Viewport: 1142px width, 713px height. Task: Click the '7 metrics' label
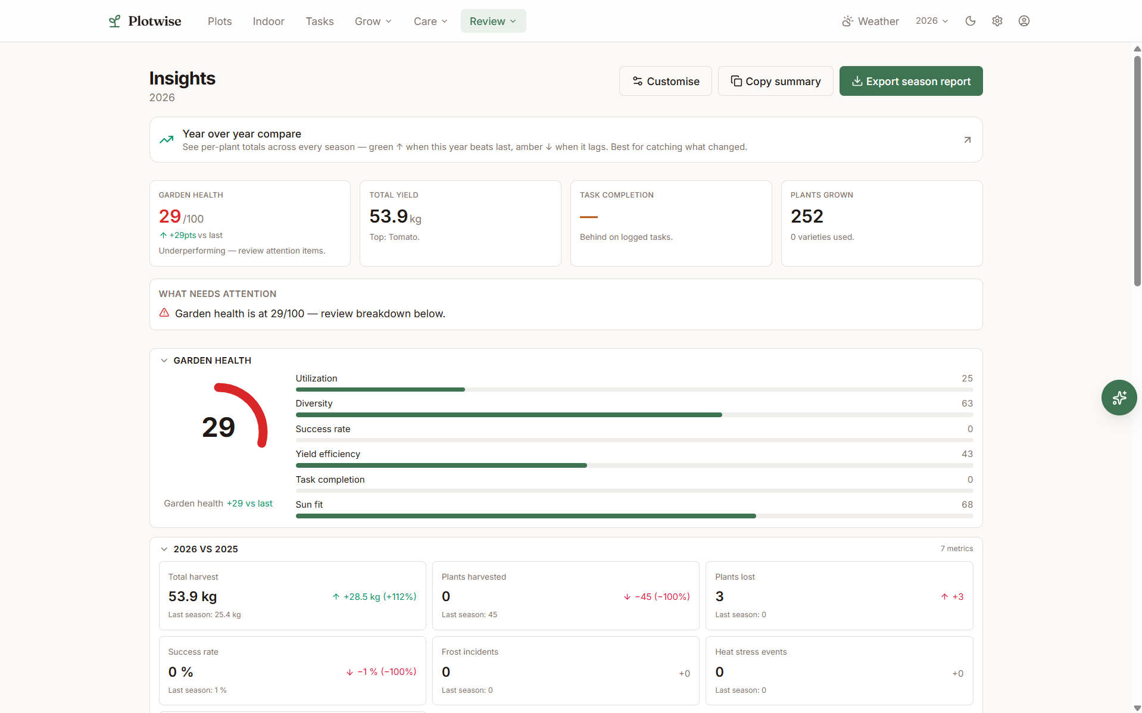(956, 549)
